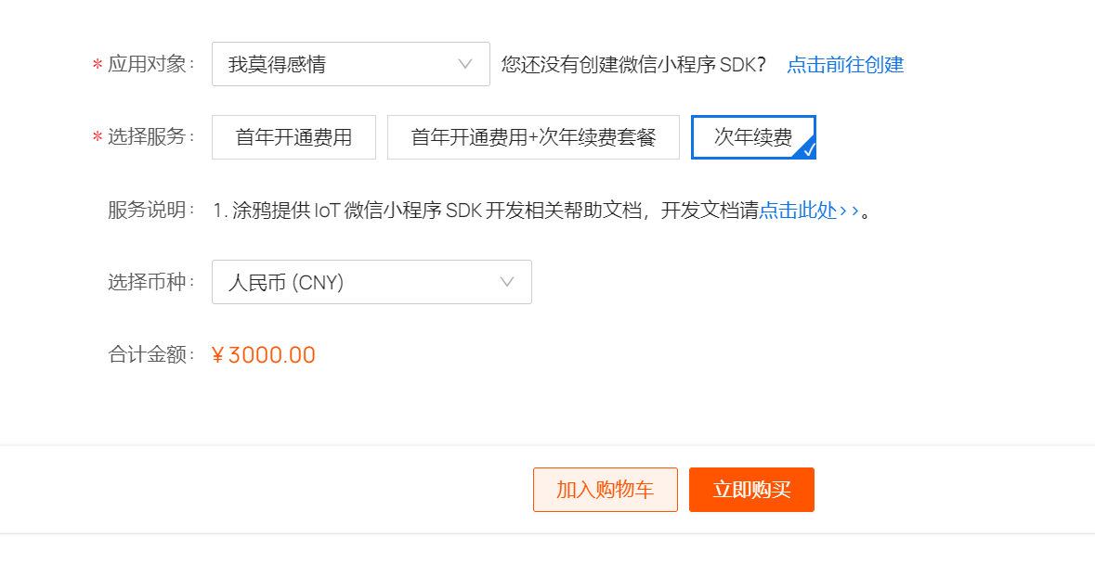Select the 首年开通费用 service option
1095x563 pixels.
point(294,137)
